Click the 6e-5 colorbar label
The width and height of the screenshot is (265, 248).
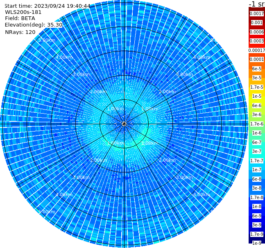[257, 69]
